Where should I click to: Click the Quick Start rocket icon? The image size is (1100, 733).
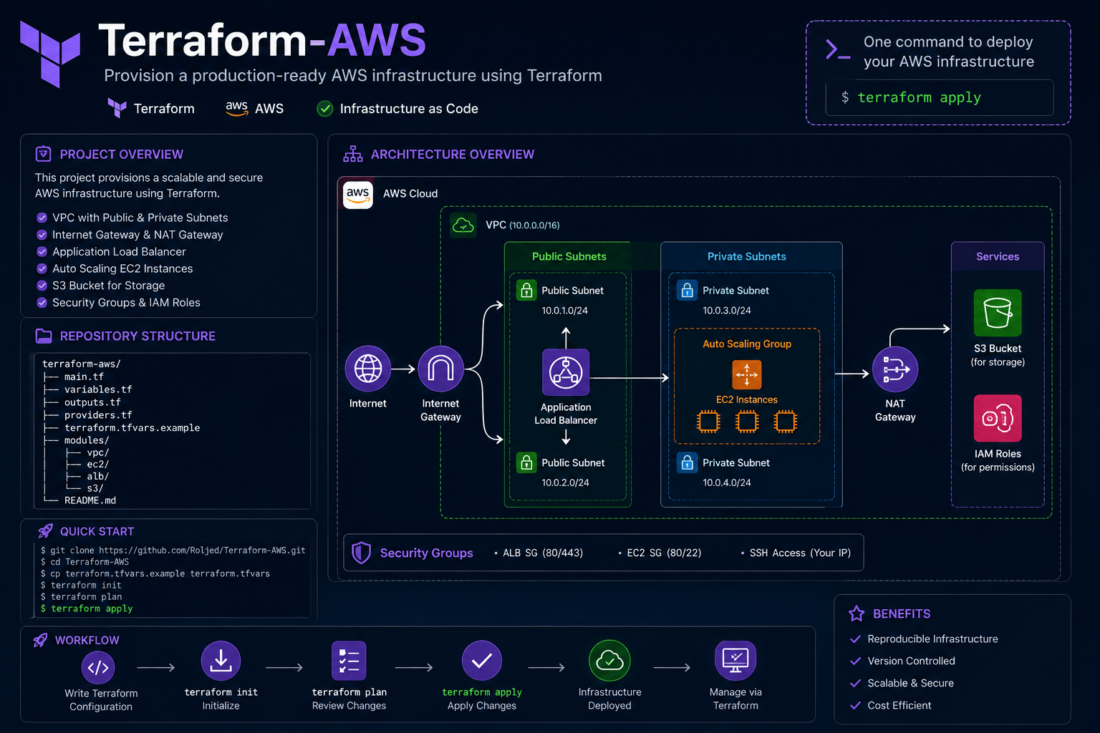pos(45,531)
